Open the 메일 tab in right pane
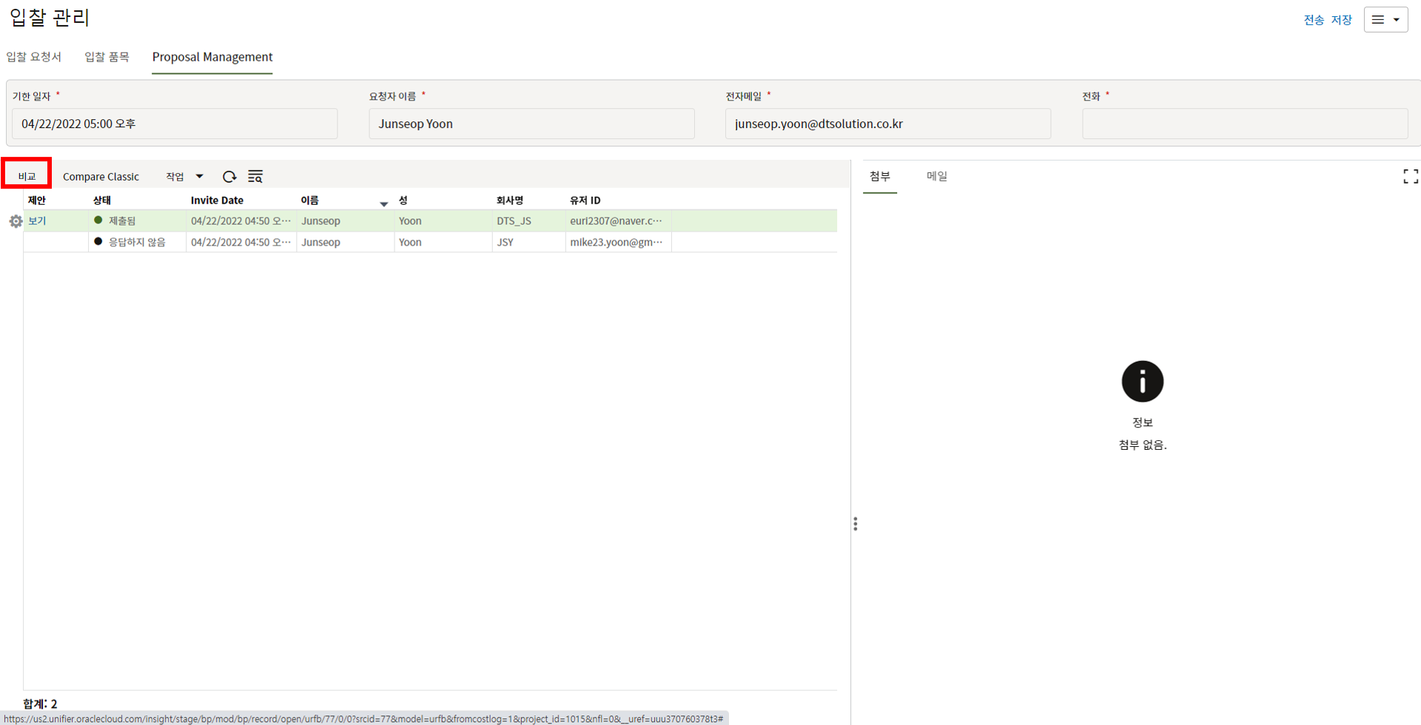Image resolution: width=1421 pixels, height=725 pixels. [936, 176]
